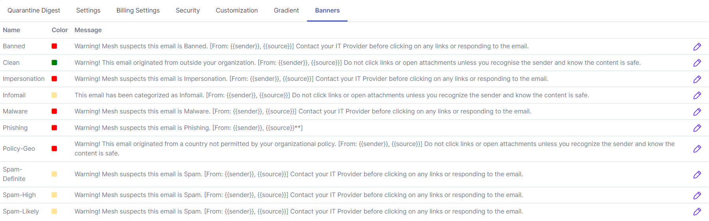This screenshot has width=709, height=221.
Task: Click the green Clean color swatch
Action: [54, 62]
